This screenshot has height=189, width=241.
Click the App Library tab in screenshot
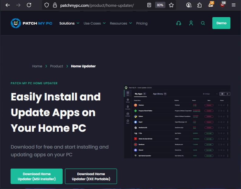(x=160, y=94)
